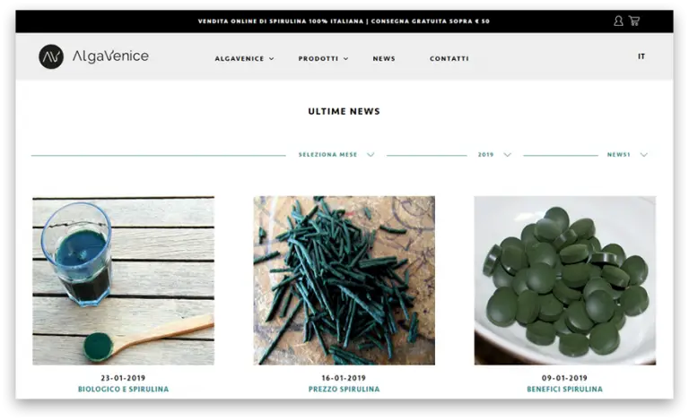Expand the ALGAVENICE menu chevron
Image resolution: width=689 pixels, height=420 pixels.
pyautogui.click(x=272, y=59)
